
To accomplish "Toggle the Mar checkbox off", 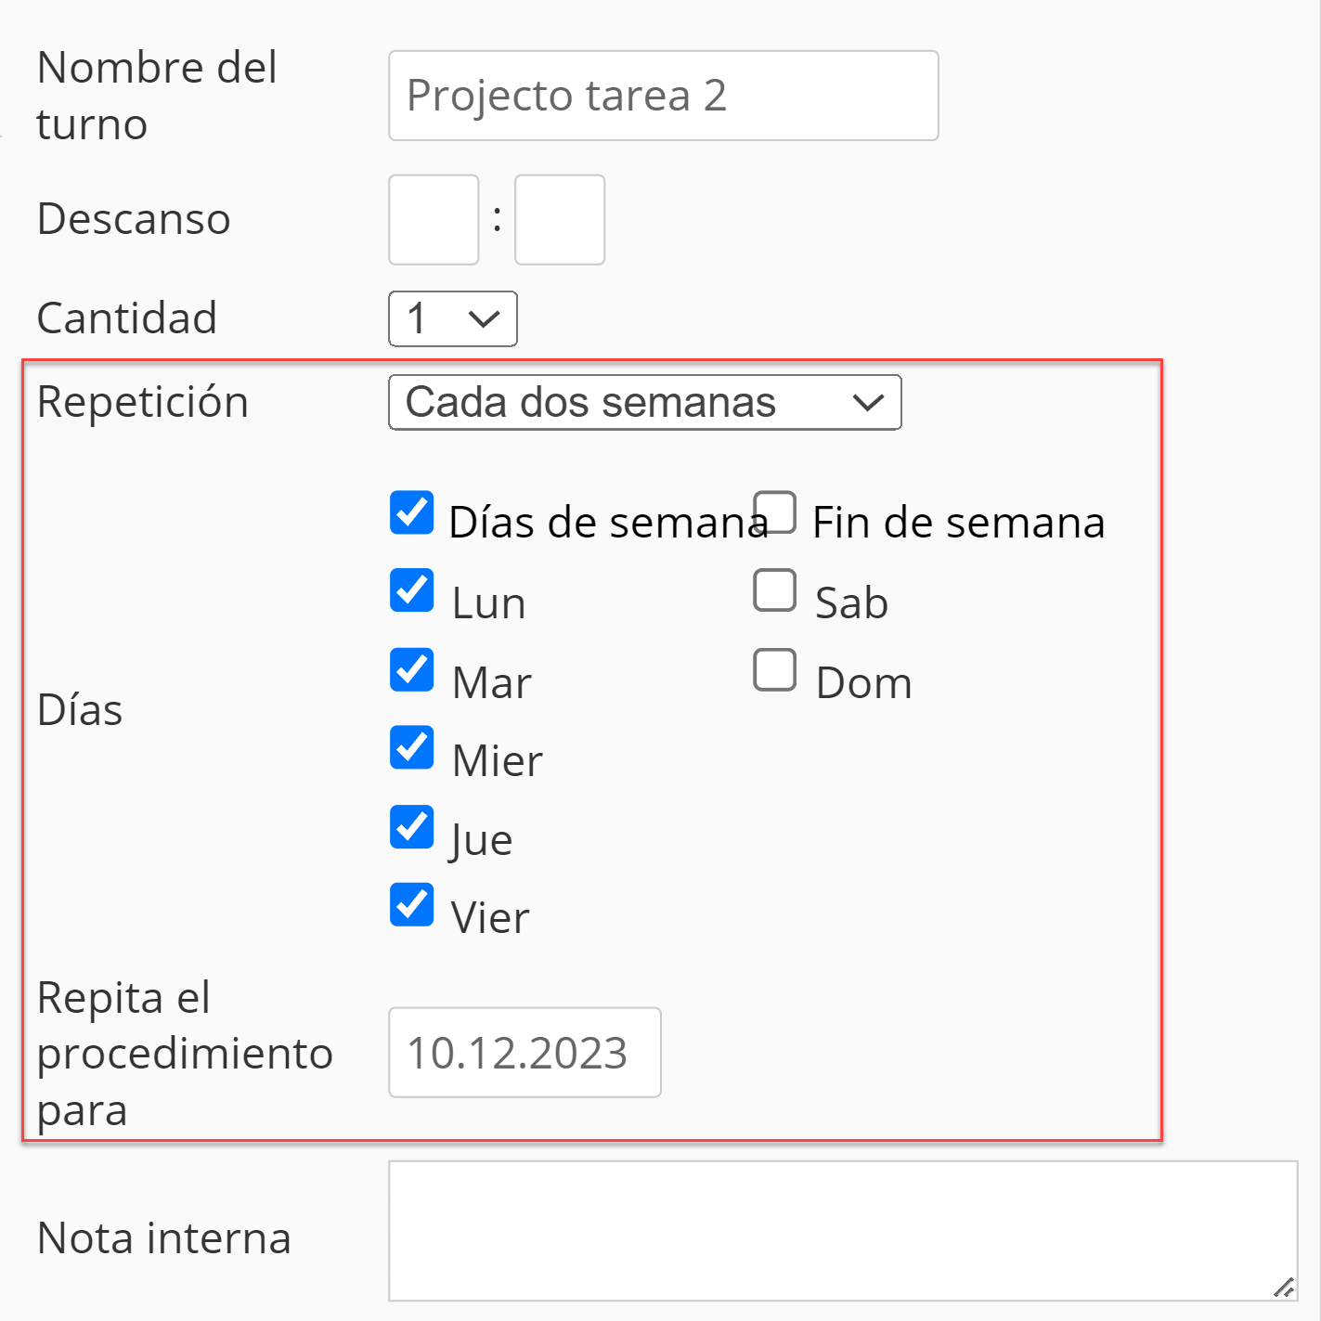I will (411, 670).
